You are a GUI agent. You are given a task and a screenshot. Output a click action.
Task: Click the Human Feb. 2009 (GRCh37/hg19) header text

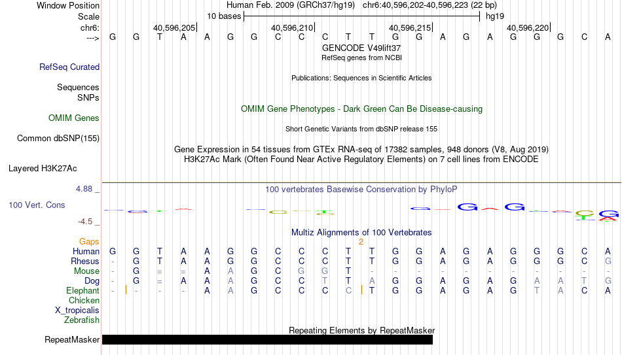(290, 5)
